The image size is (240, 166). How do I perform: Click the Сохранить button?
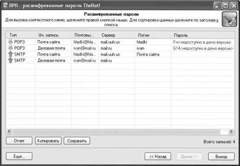click(x=77, y=141)
